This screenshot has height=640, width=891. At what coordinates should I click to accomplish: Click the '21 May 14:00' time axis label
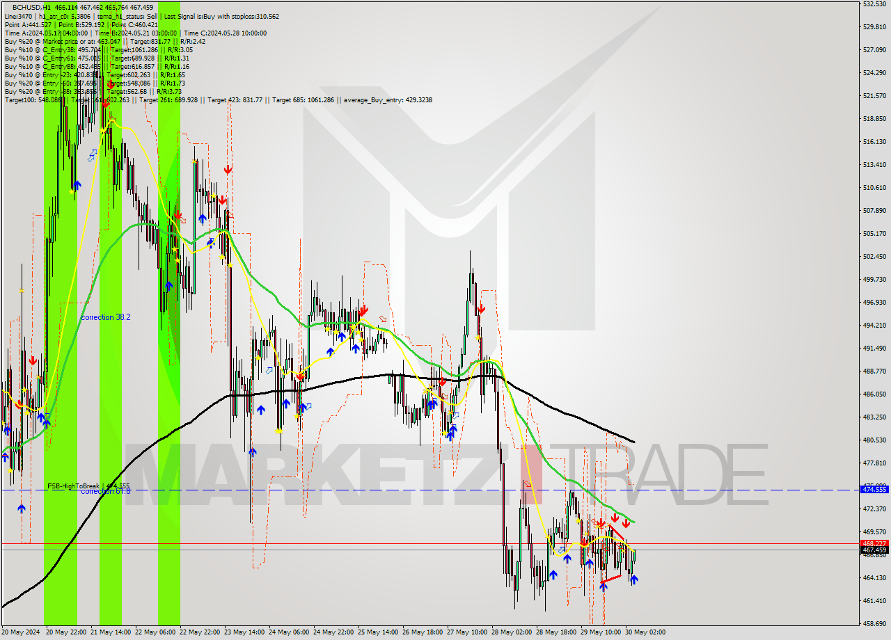tap(111, 632)
